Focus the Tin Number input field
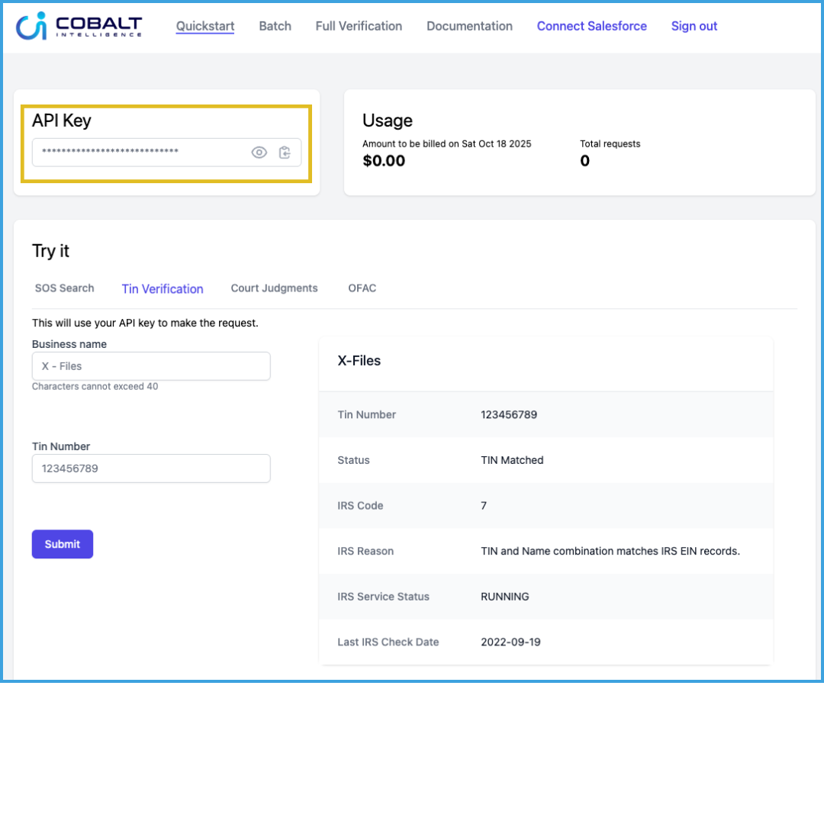824x824 pixels. click(x=151, y=468)
